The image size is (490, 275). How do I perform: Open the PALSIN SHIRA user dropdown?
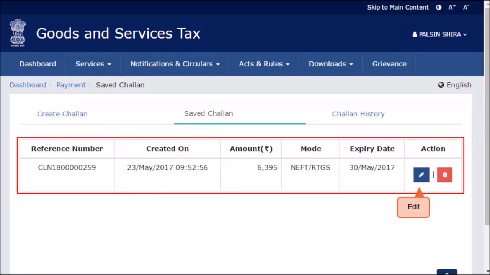tap(439, 34)
